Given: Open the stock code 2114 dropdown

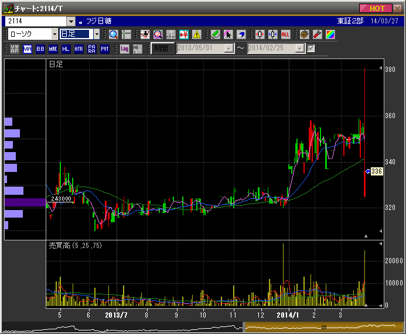Looking at the screenshot, I should coord(71,21).
